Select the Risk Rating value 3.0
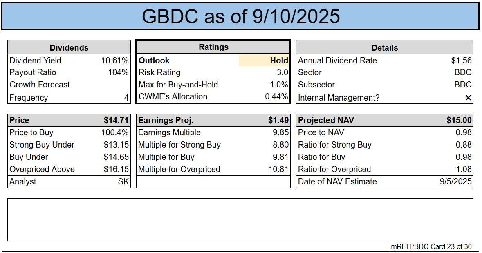This screenshot has width=482, height=253. pos(282,73)
